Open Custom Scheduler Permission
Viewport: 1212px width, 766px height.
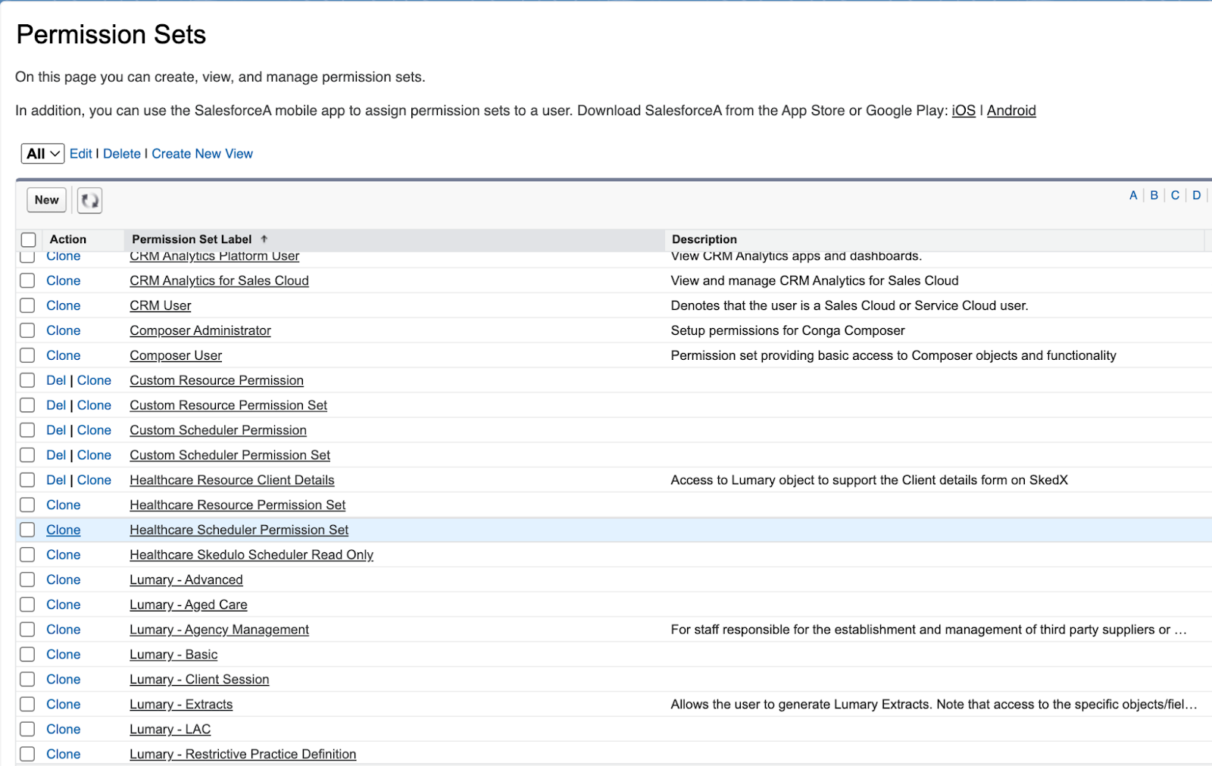[x=218, y=430]
